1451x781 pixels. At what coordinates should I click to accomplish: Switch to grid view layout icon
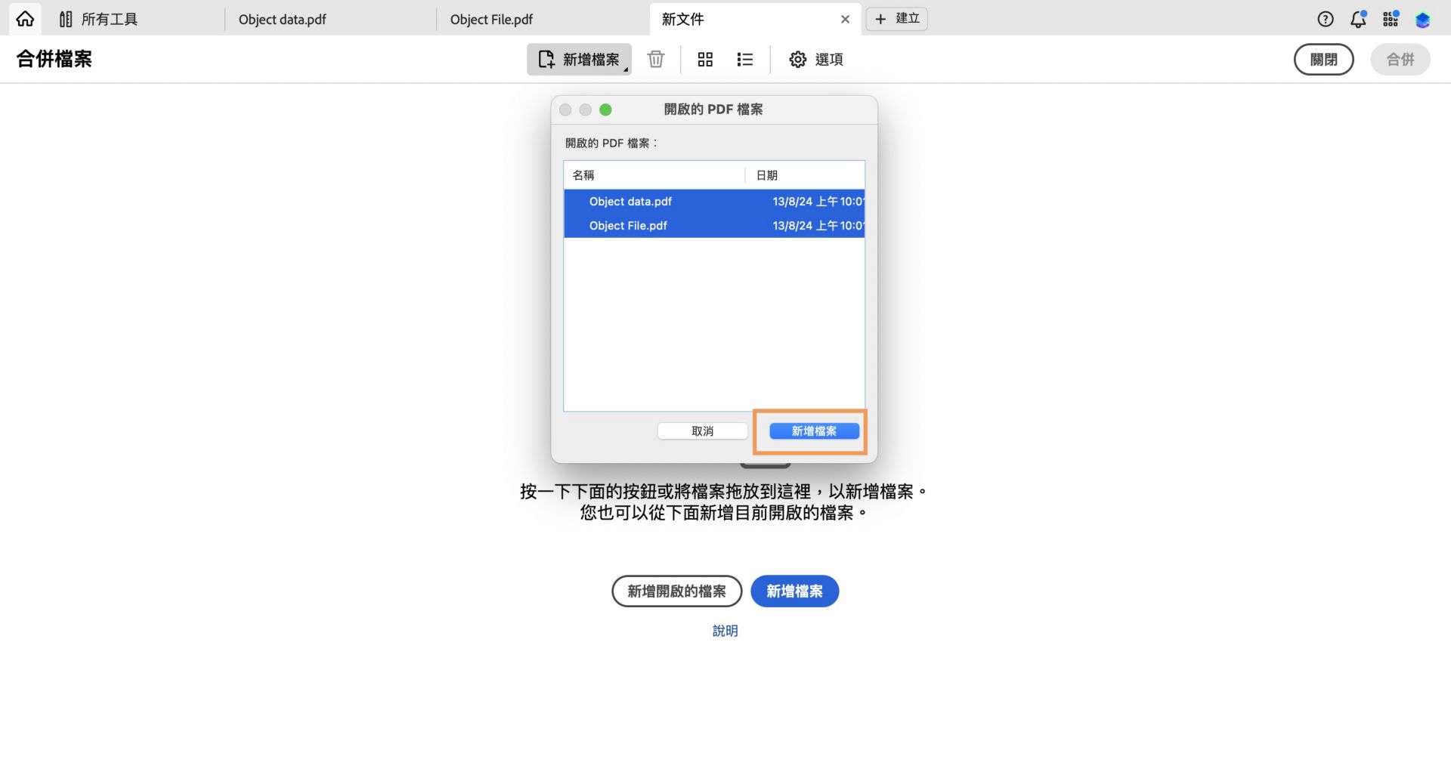point(705,59)
